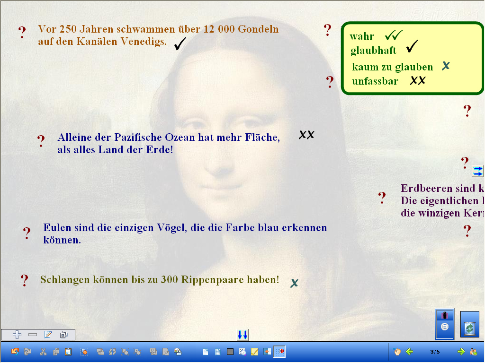Click the gray circular rotate-arrows icon

(112, 351)
